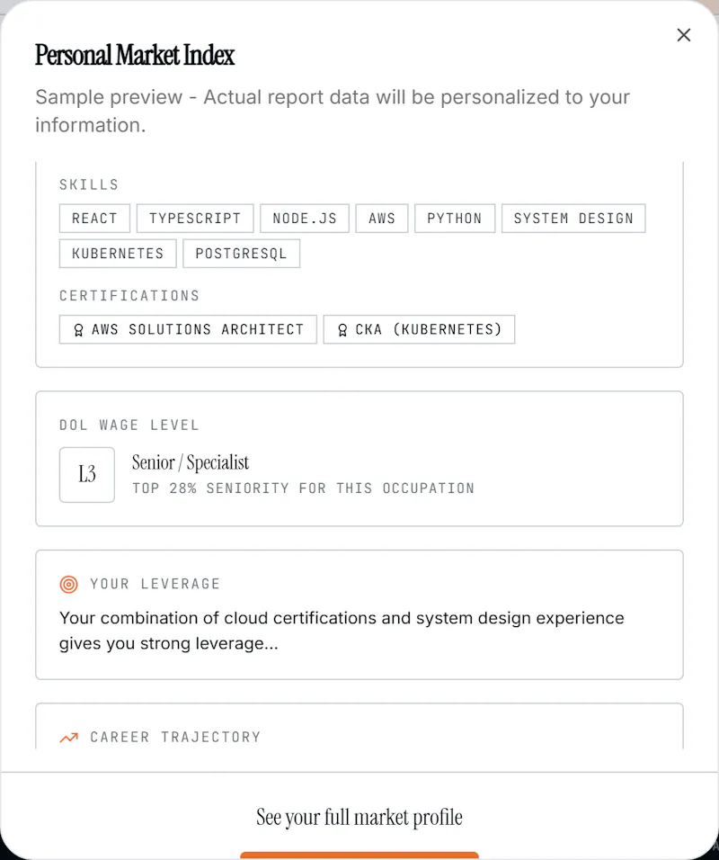The height and width of the screenshot is (860, 719).
Task: Close the Personal Market Index dialog
Action: 683,35
